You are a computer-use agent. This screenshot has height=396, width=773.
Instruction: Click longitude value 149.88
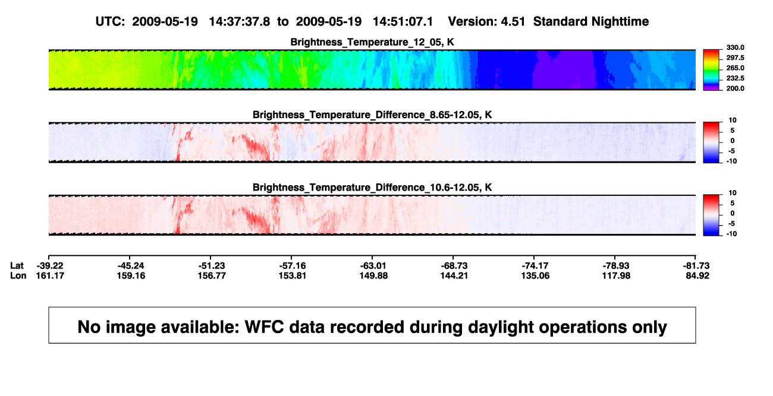click(x=373, y=275)
